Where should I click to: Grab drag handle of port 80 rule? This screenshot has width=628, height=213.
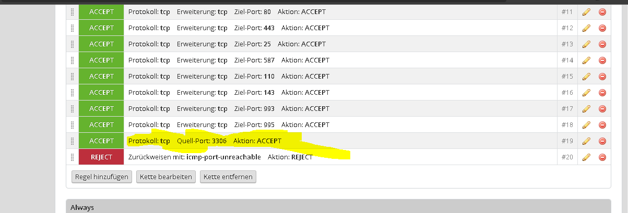coord(73,11)
